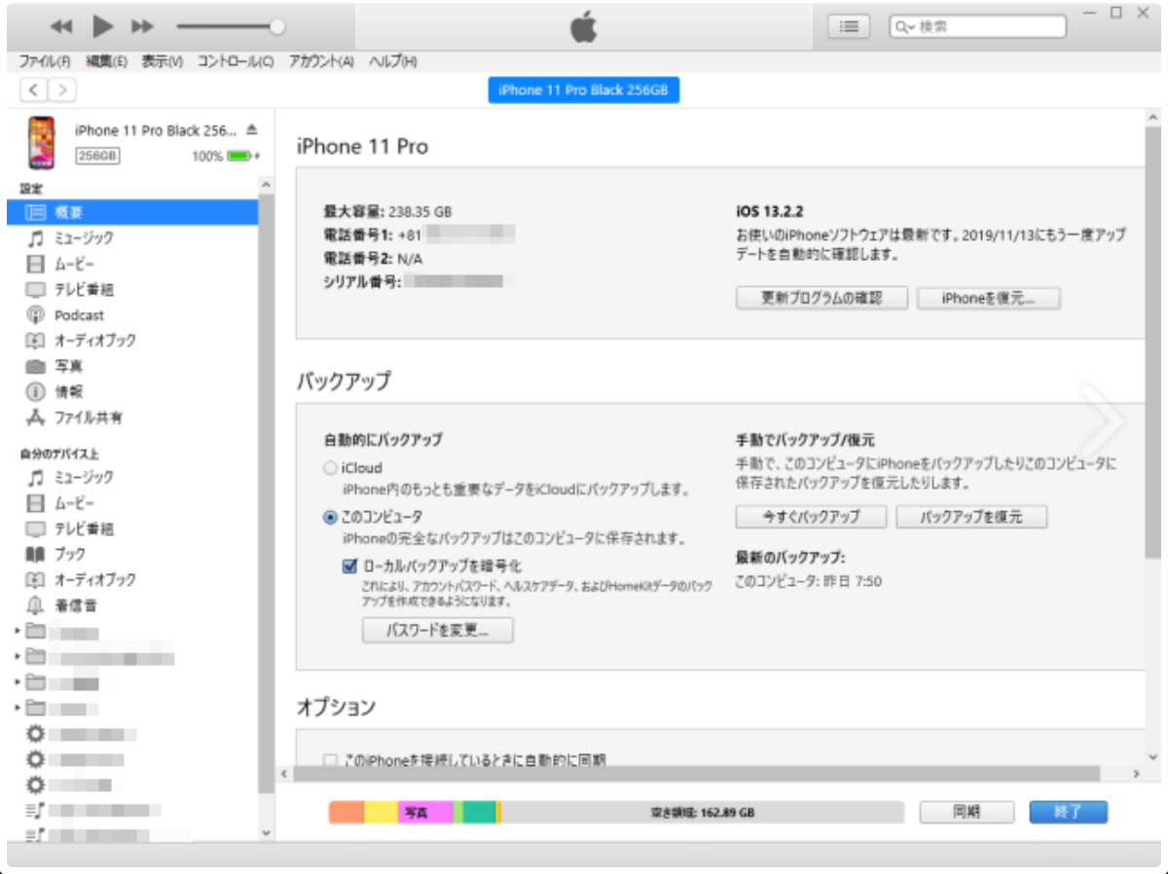Click the 写真 segment in storage bar

point(425,812)
